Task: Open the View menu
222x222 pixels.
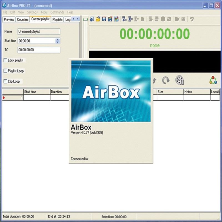Action: 21,12
